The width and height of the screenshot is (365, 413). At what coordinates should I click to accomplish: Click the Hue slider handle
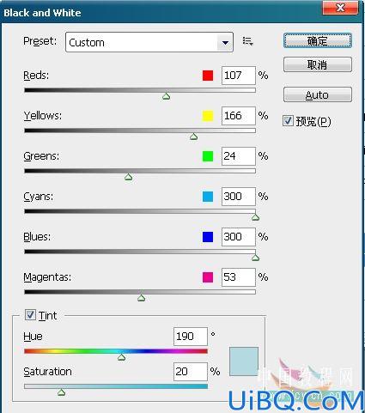point(122,357)
